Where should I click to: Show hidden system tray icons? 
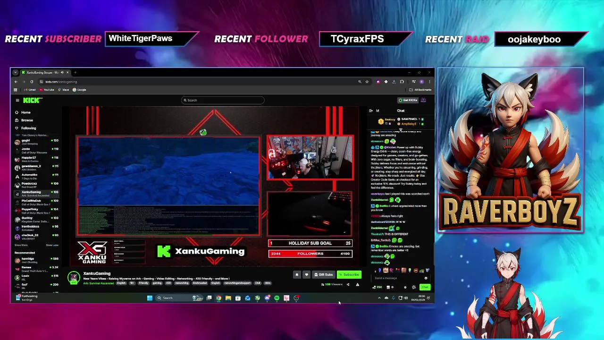tap(379, 298)
